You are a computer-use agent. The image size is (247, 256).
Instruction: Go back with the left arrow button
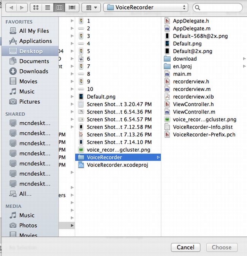pos(11,8)
